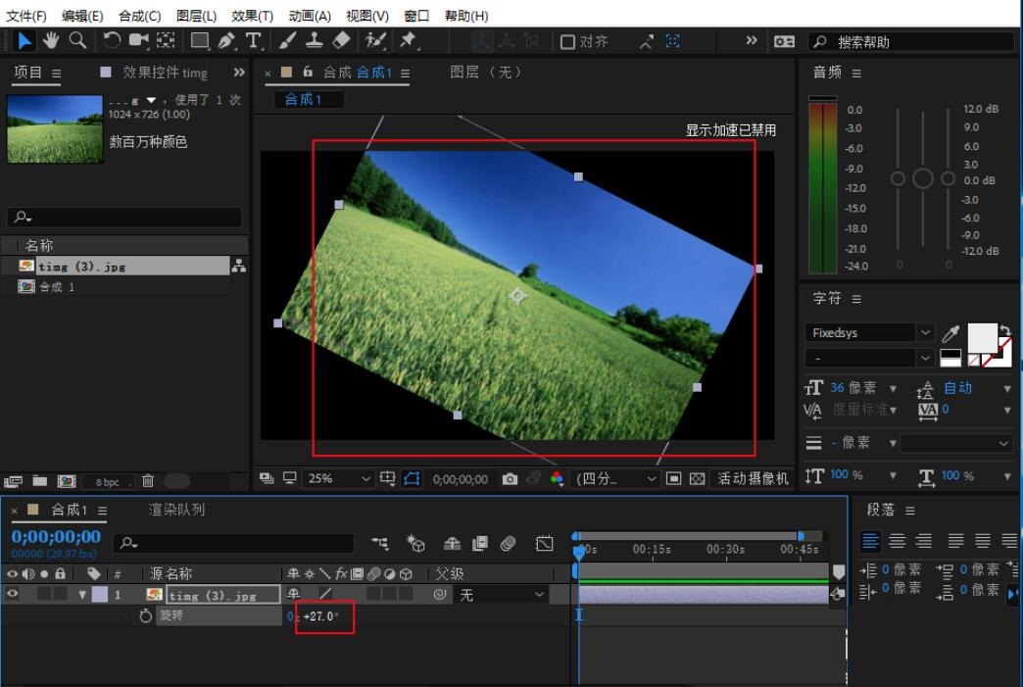Select the Eraser tool

(x=341, y=40)
